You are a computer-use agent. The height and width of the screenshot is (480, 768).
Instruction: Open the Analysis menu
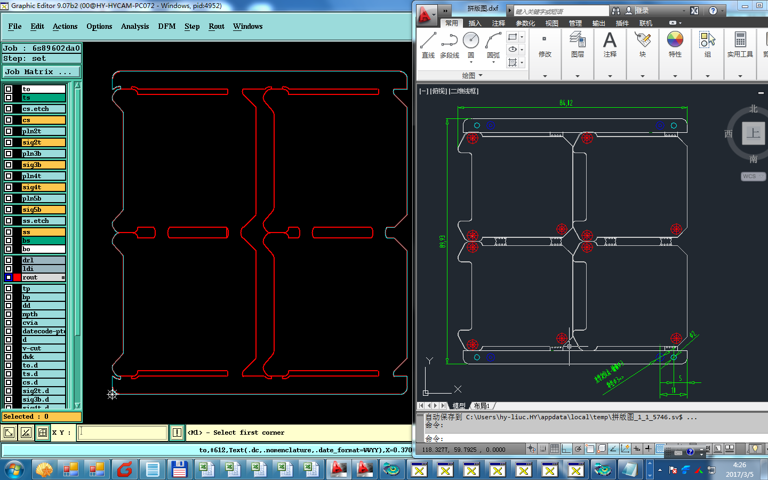(135, 26)
